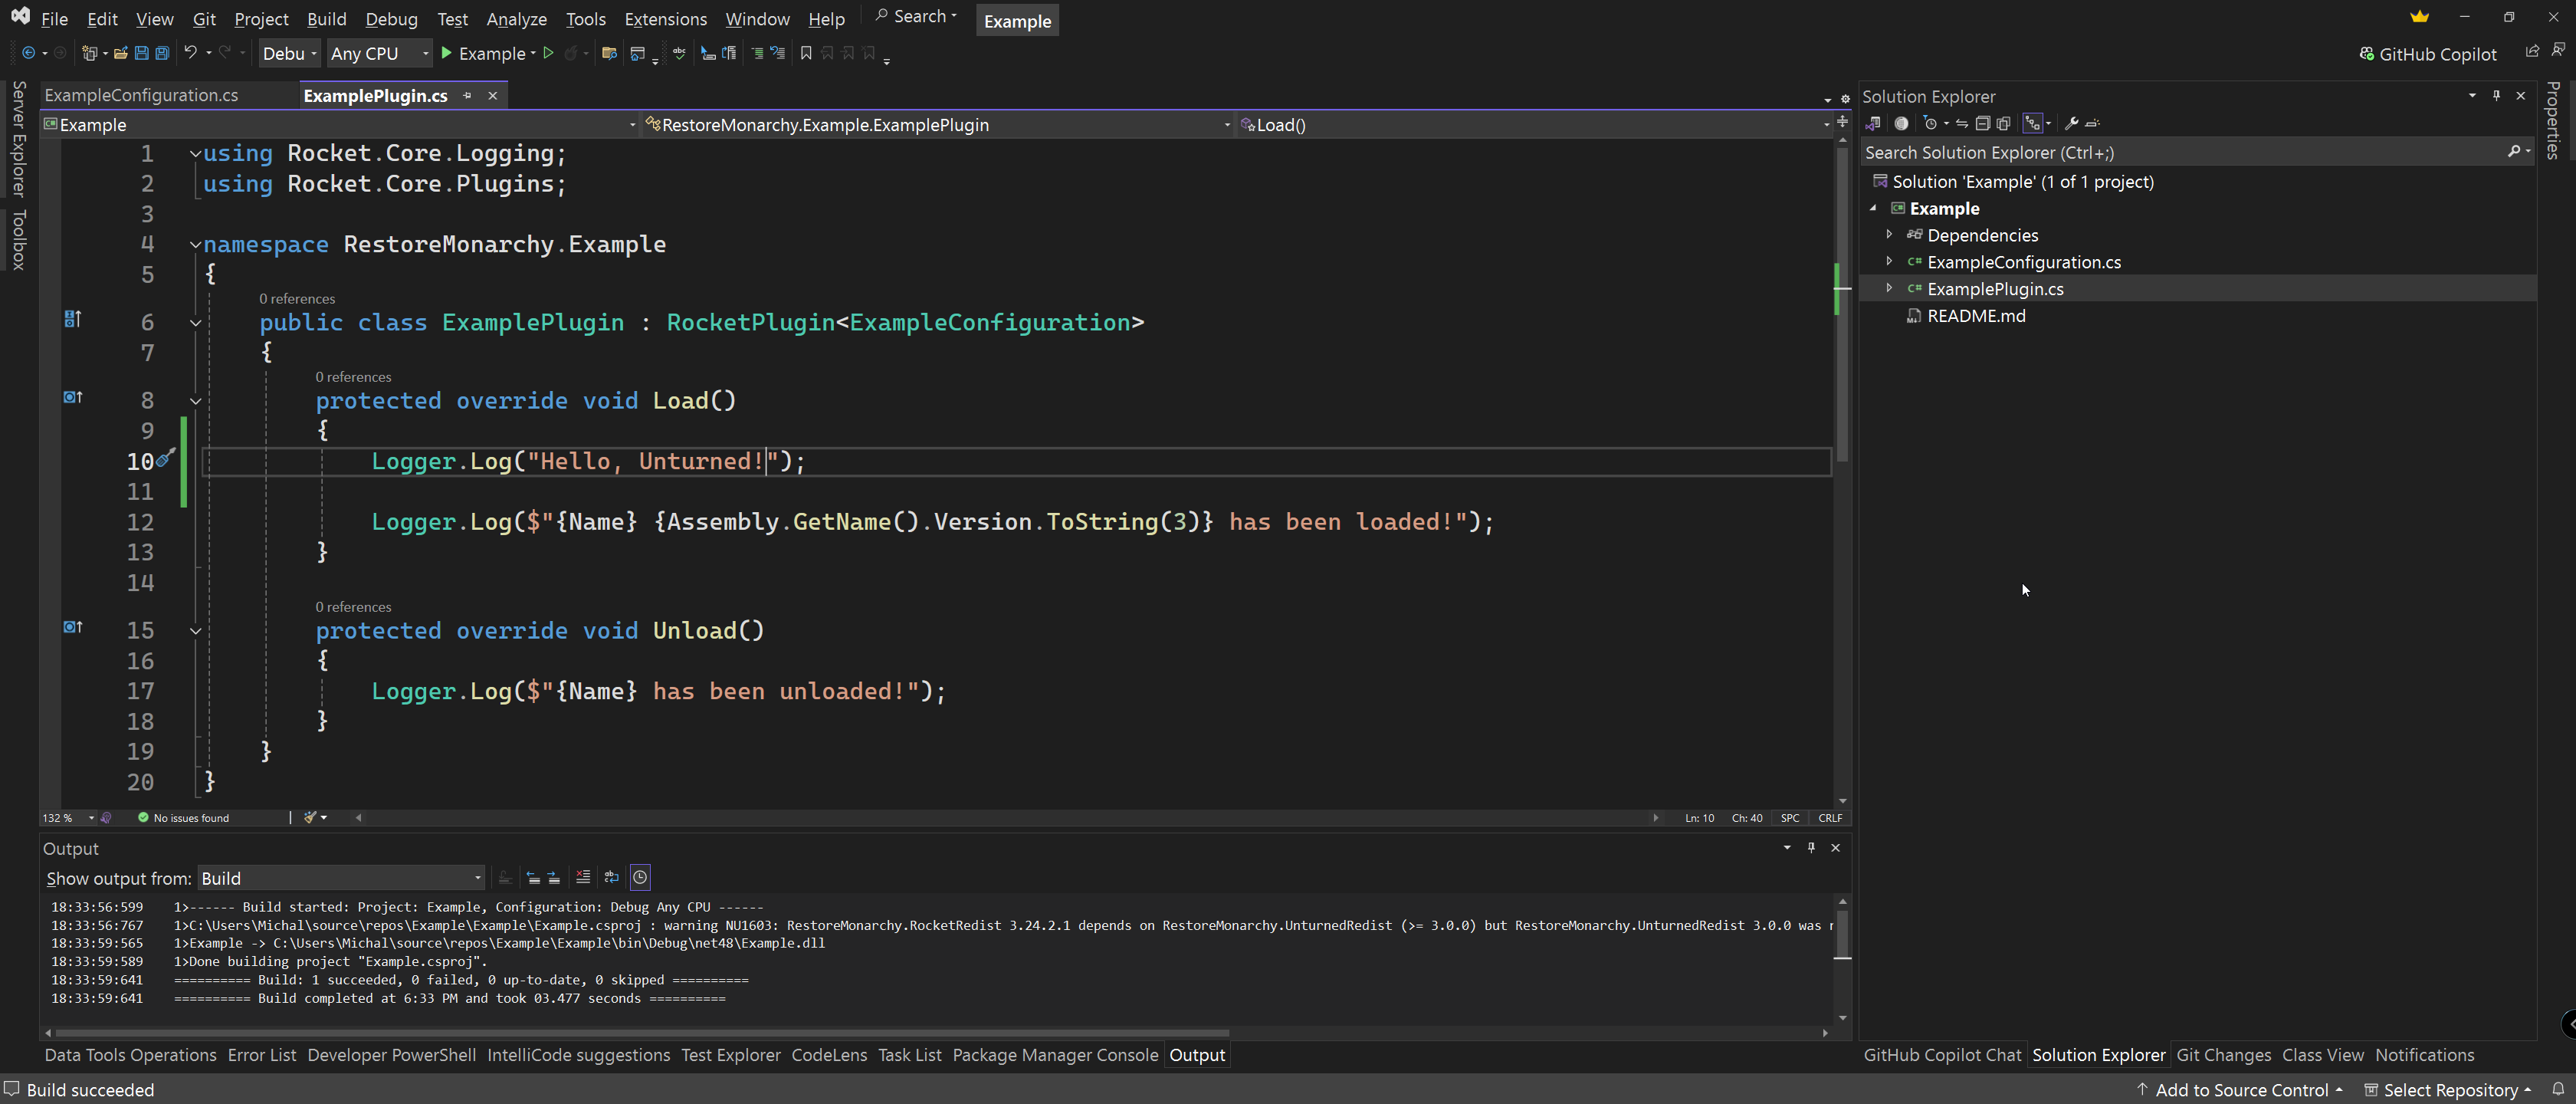This screenshot has width=2576, height=1104.
Task: Expand the Dependencies tree node
Action: (1889, 234)
